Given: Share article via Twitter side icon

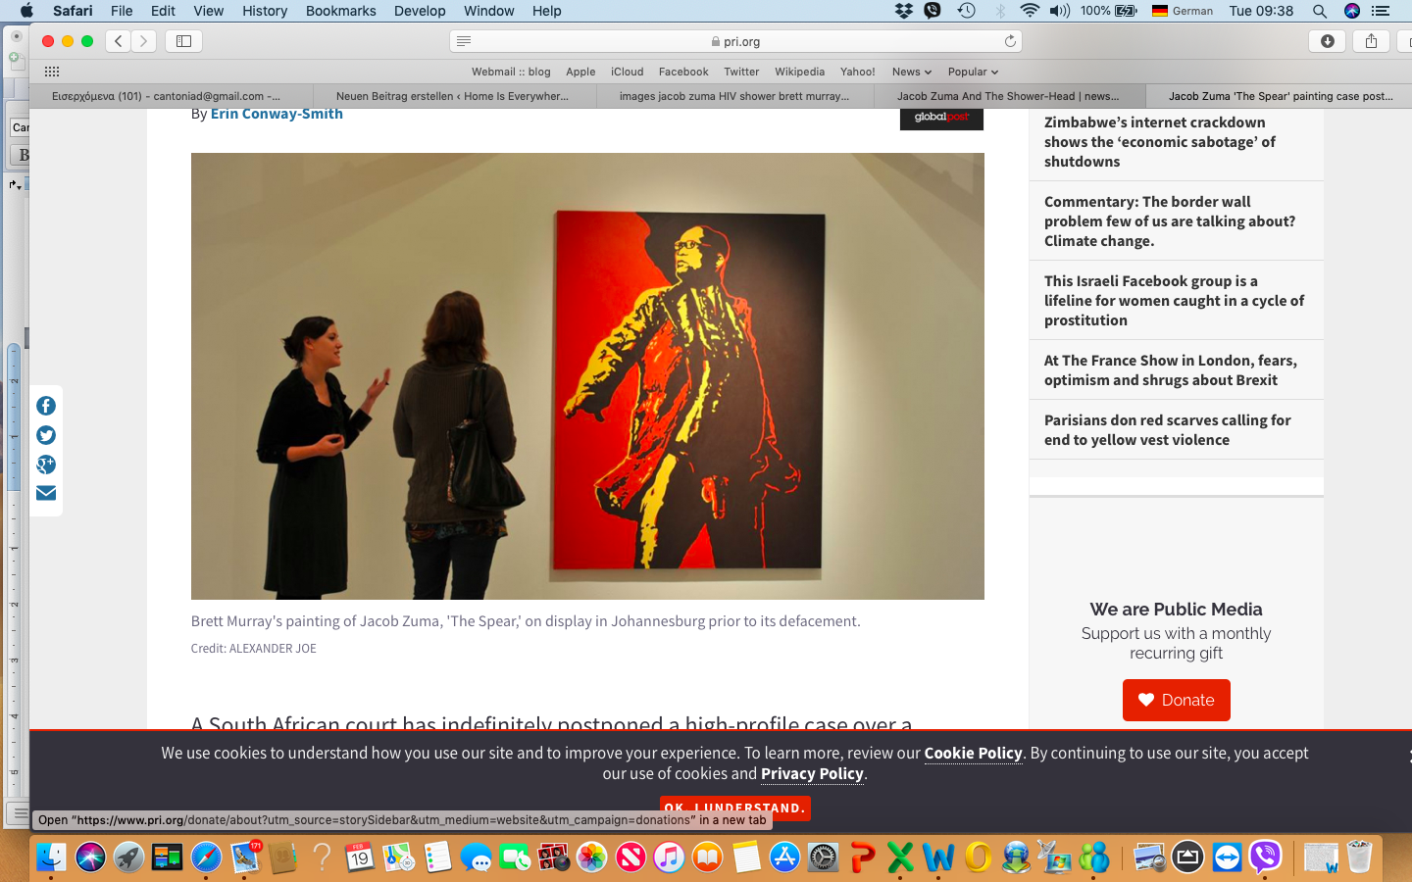Looking at the screenshot, I should coord(46,435).
